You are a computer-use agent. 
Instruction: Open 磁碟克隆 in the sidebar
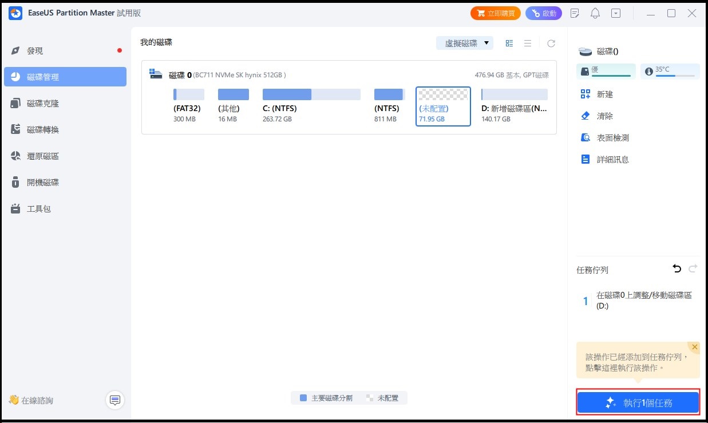click(x=43, y=104)
